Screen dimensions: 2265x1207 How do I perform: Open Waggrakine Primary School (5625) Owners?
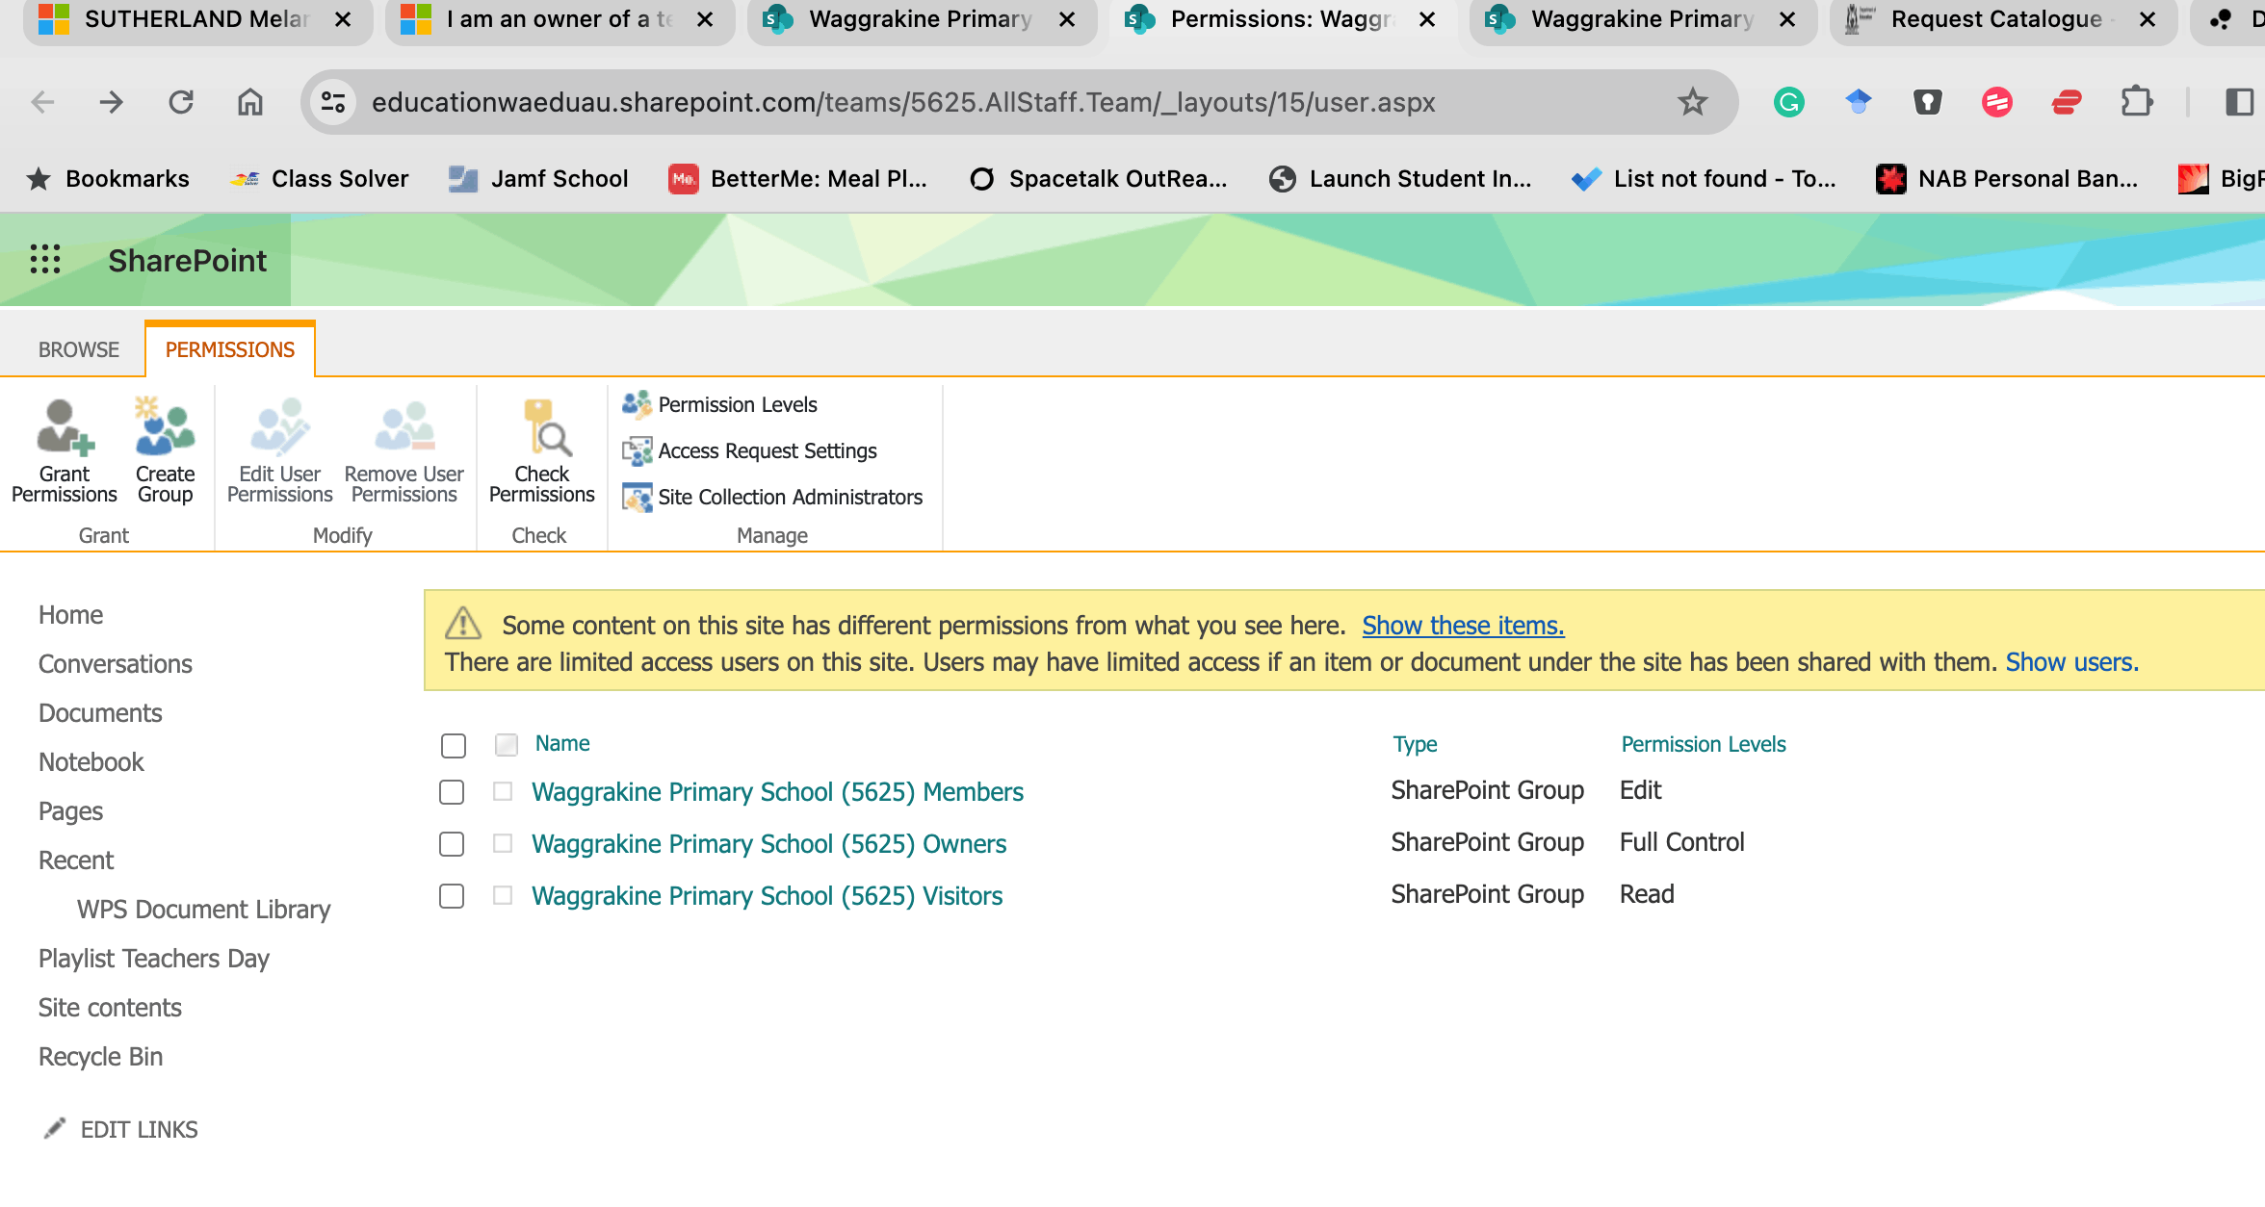768,844
